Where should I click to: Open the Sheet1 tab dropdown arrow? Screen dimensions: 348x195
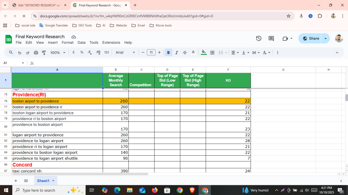(53, 181)
